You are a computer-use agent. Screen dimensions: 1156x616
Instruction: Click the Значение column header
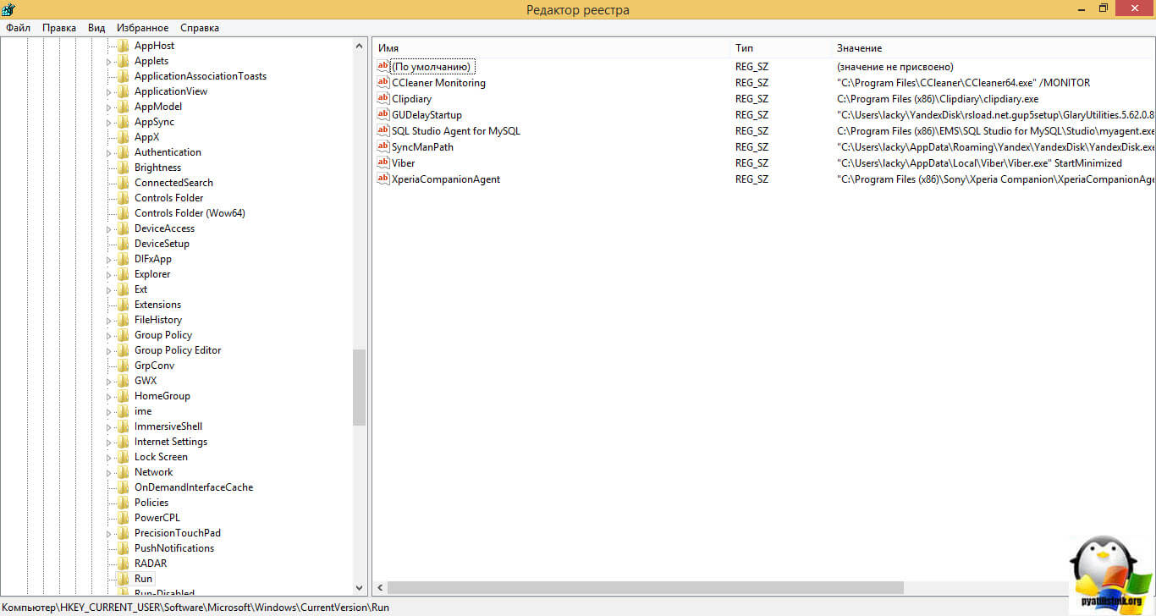pos(859,48)
